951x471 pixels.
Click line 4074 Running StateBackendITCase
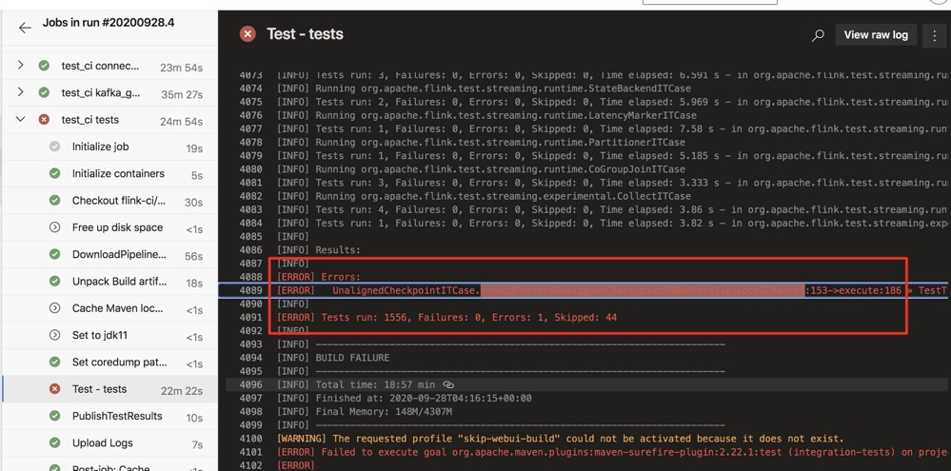click(484, 88)
